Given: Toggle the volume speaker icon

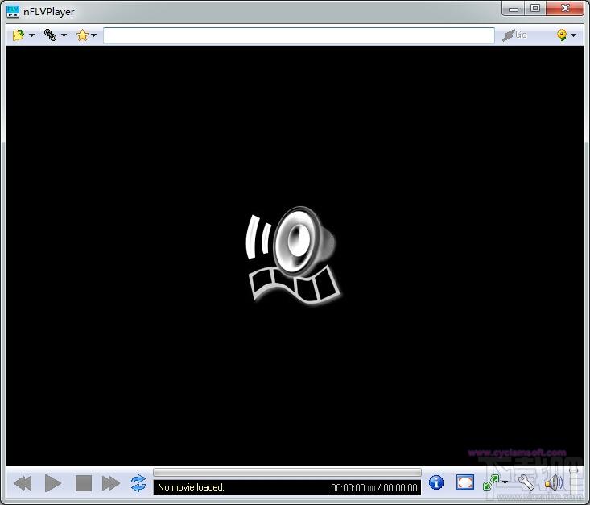Looking at the screenshot, I should [x=554, y=482].
